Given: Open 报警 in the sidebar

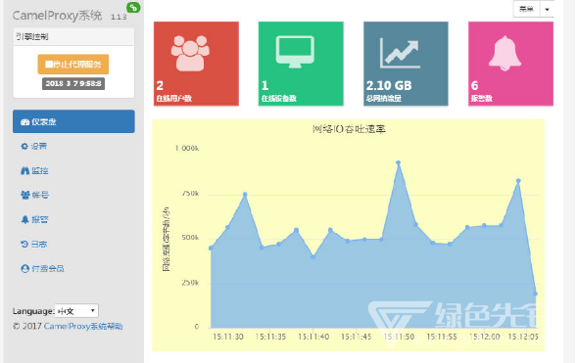Looking at the screenshot, I should [34, 219].
